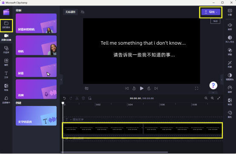Open the Effects magic wand panel
Image resolution: width=236 pixels, height=154 pixels.
230,64
